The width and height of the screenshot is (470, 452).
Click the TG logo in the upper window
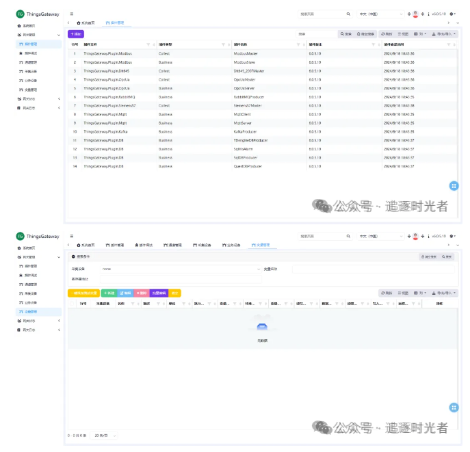(20, 14)
